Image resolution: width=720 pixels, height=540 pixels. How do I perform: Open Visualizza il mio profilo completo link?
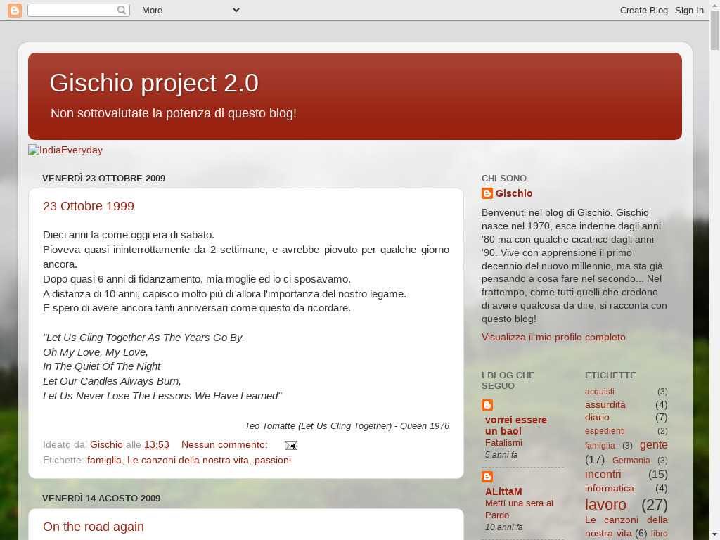coord(553,337)
